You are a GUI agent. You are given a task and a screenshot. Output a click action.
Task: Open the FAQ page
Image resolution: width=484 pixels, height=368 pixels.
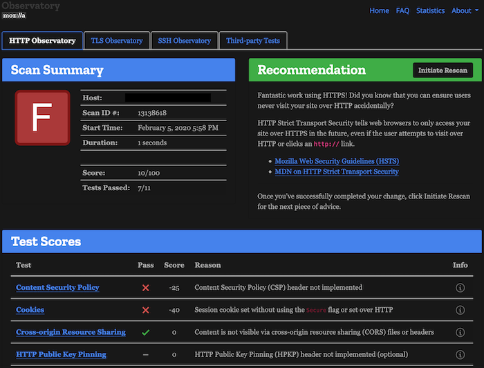402,11
